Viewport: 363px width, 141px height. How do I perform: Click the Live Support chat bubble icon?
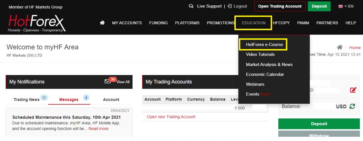pyautogui.click(x=191, y=6)
